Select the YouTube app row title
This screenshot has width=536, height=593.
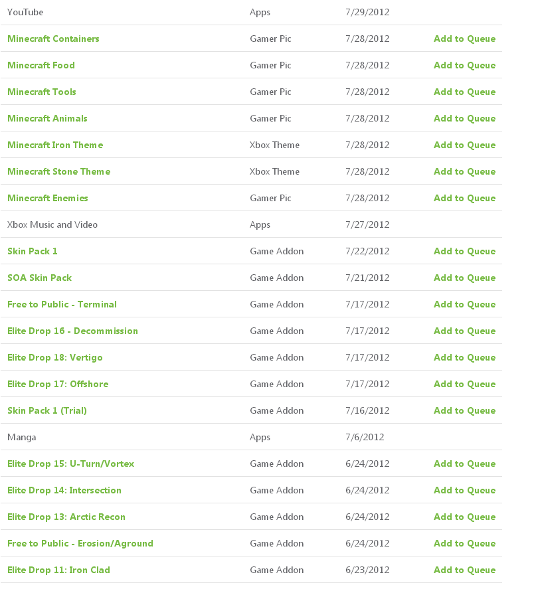point(25,12)
